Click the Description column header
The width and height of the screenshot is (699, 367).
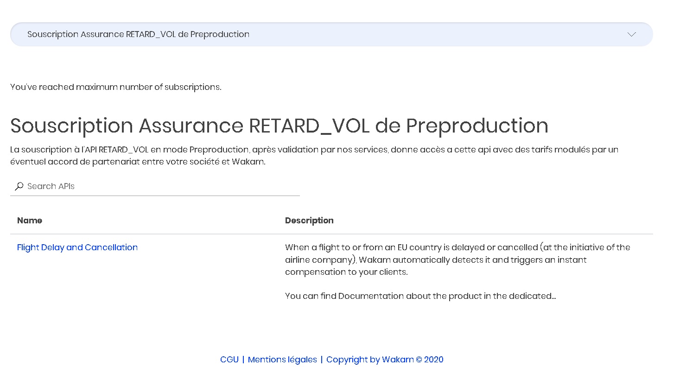tap(309, 221)
